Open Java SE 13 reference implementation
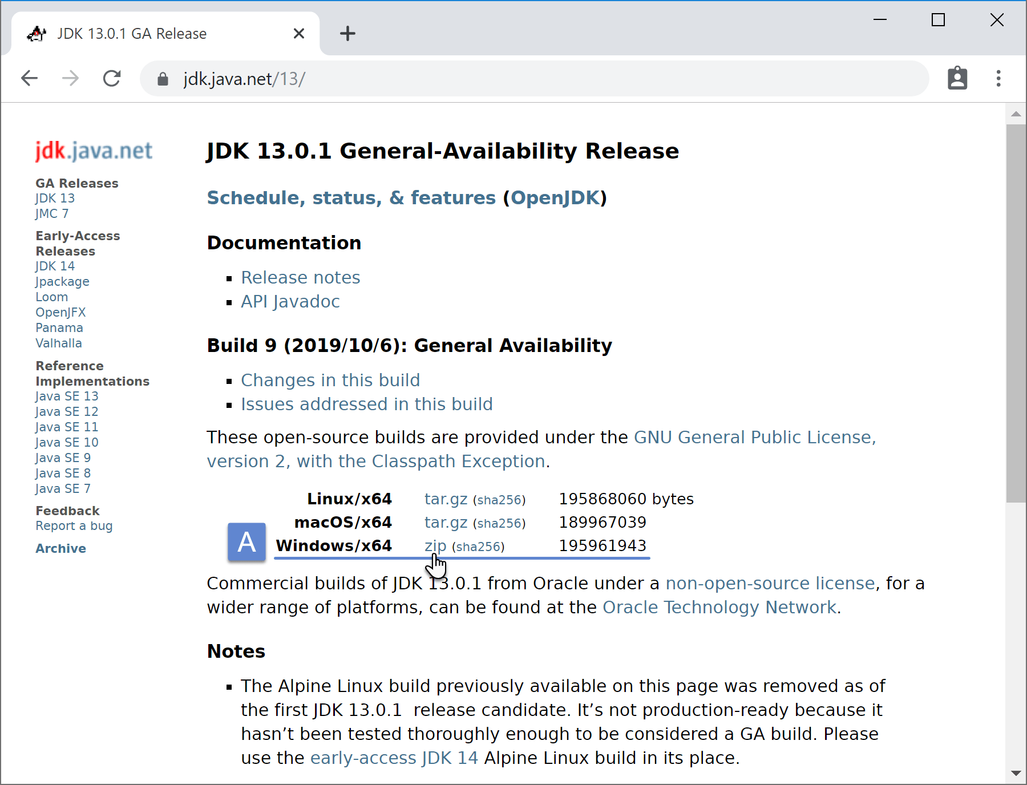 pos(67,396)
